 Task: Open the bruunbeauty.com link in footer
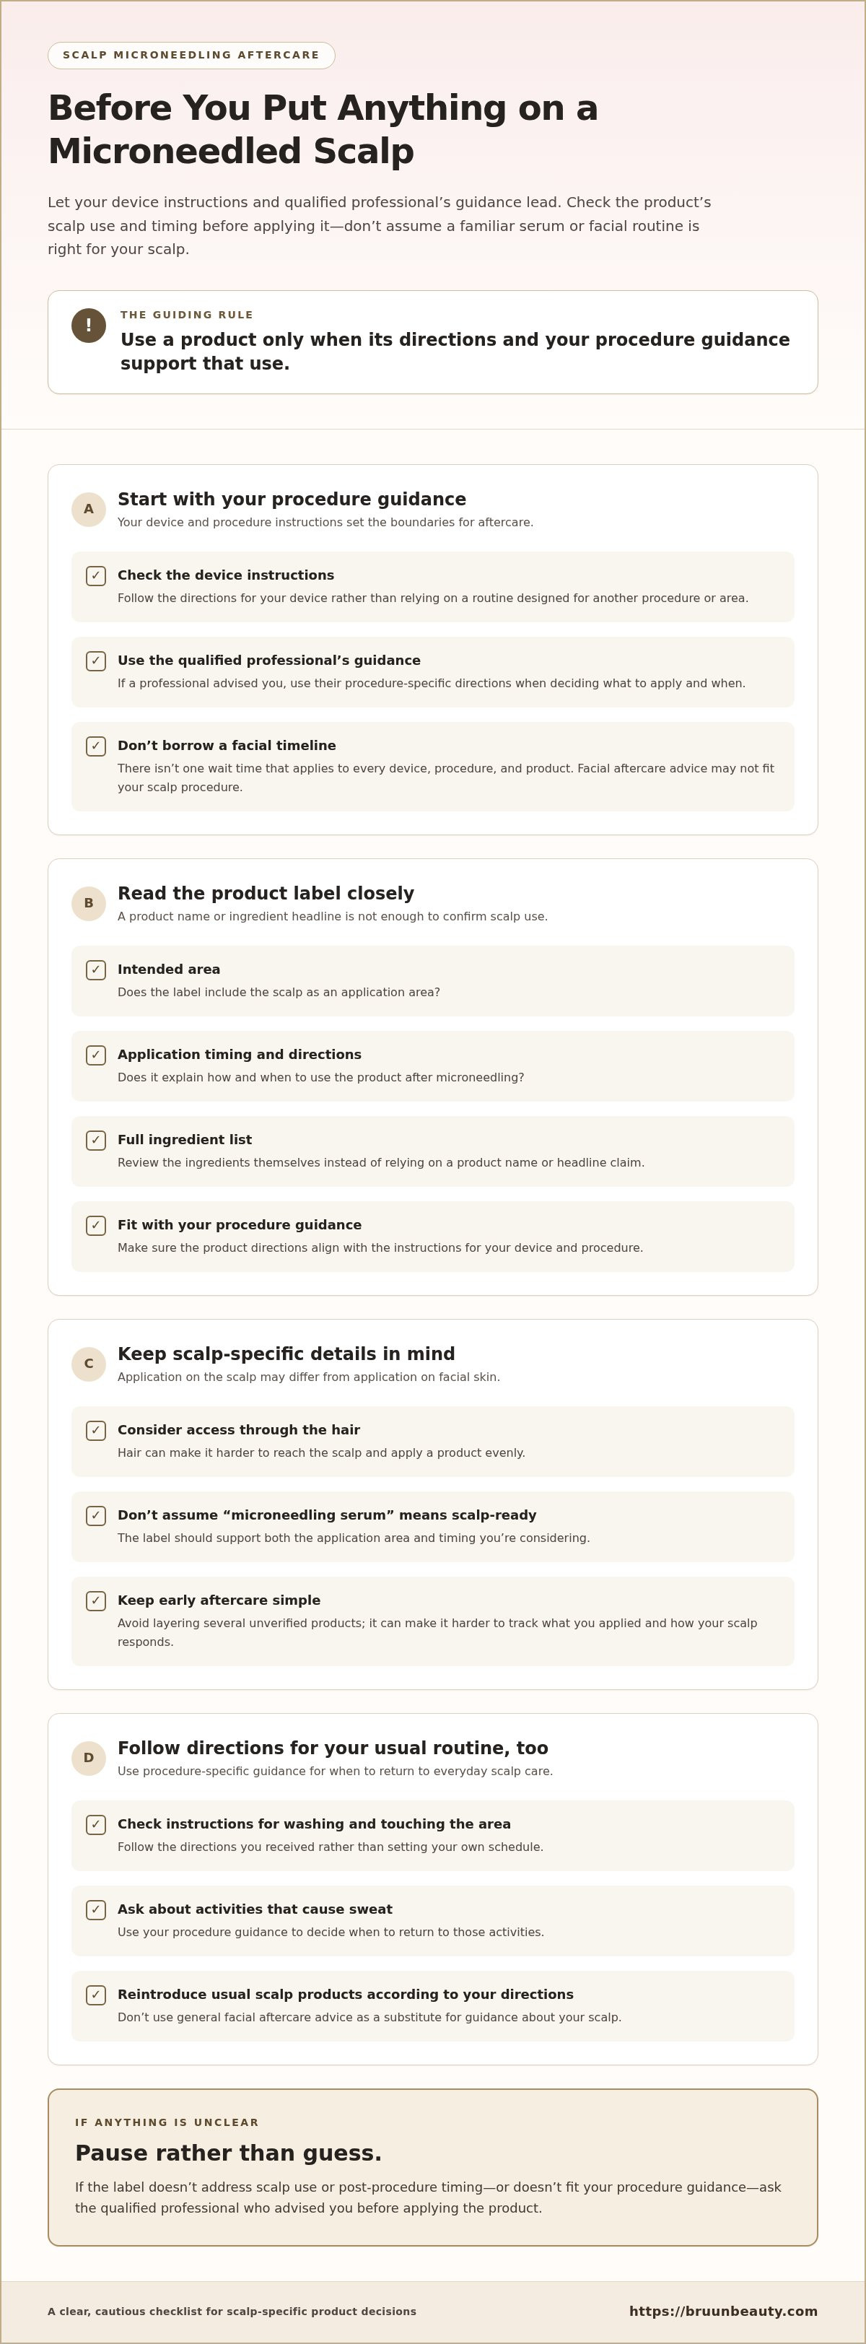723,2312
